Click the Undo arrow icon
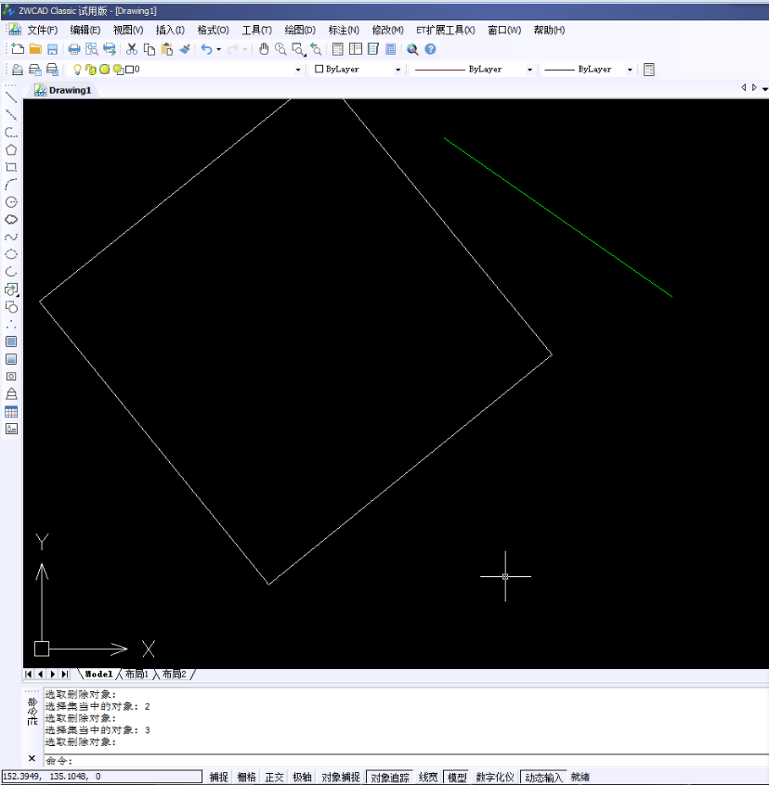The image size is (769, 785). 205,49
